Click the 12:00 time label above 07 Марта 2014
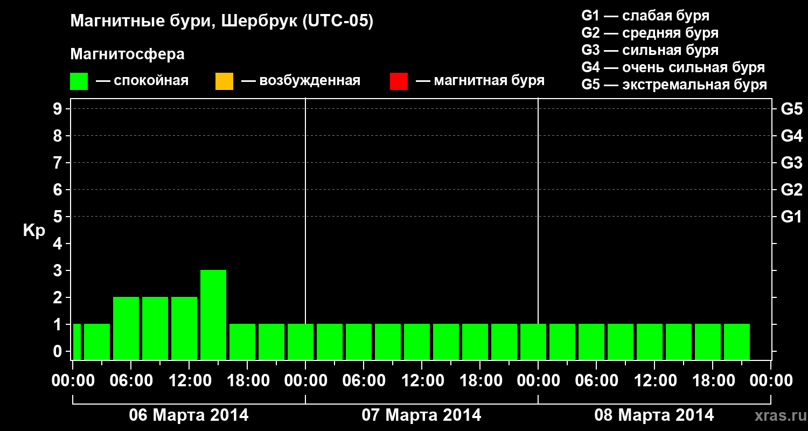 pyautogui.click(x=422, y=380)
